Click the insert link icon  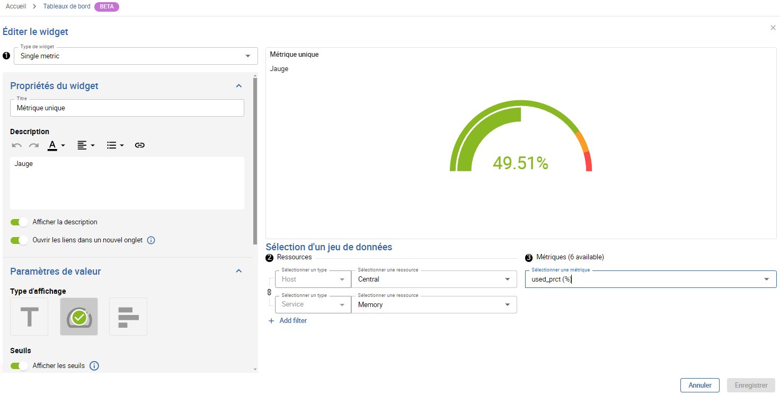point(140,145)
